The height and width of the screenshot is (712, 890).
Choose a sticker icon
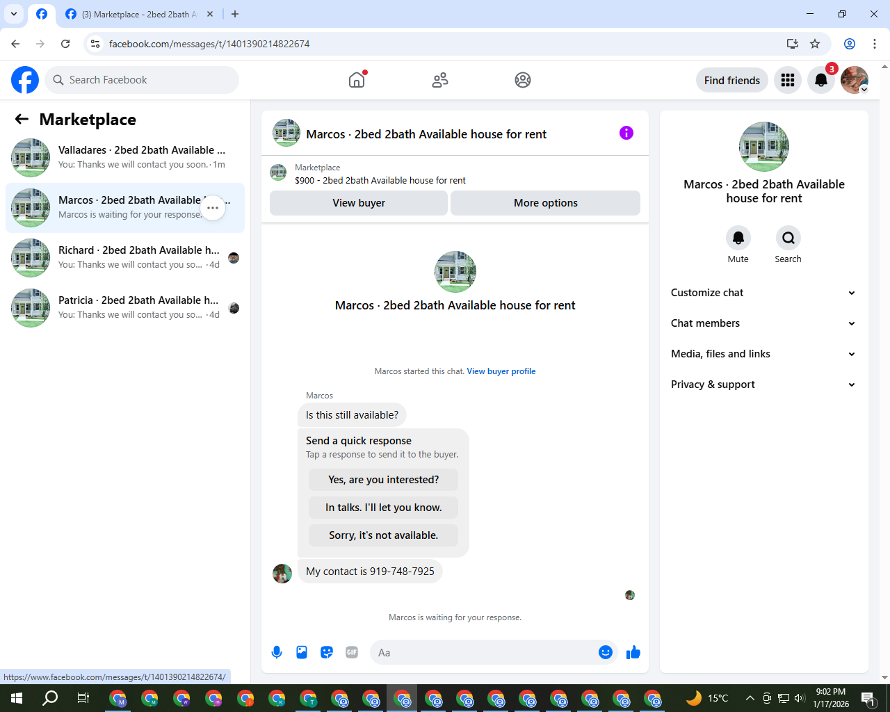pos(327,652)
